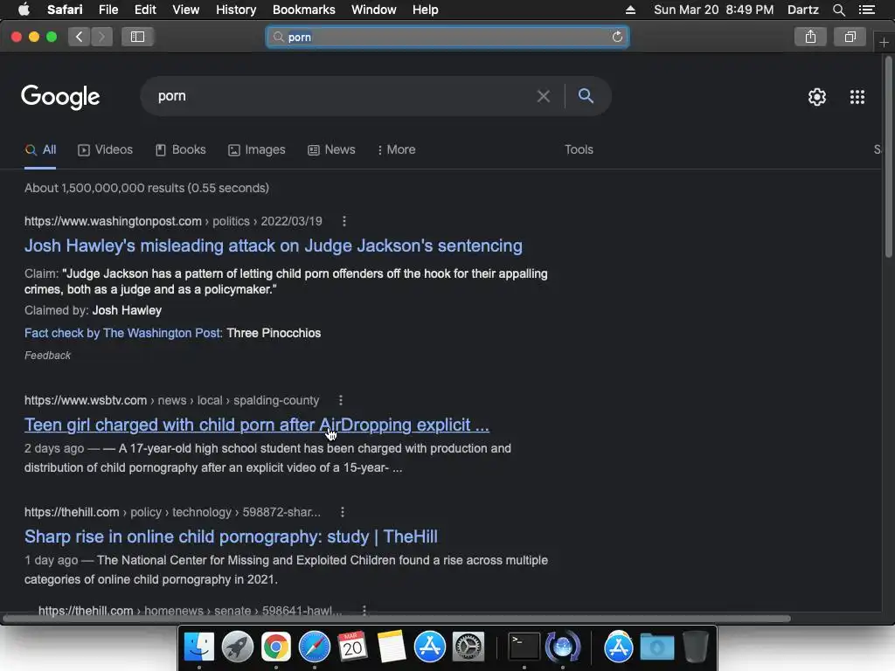
Task: Clear the Google search box with X
Action: 544,96
